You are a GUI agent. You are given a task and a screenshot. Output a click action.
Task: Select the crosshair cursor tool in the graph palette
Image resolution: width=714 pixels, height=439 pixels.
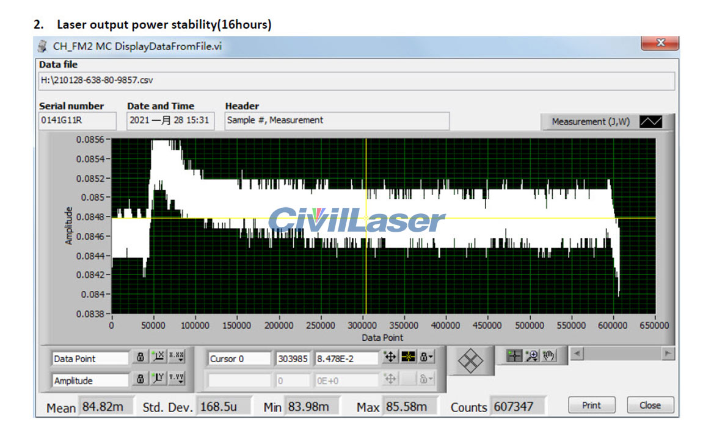515,355
